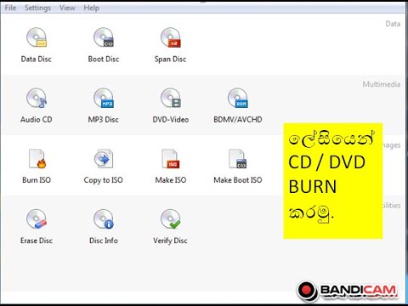
Task: Select the Verify Disc utility
Action: 171,219
